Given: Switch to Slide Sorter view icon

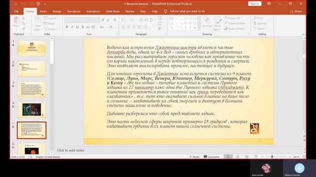Looking at the screenshot, I should click(237, 157).
